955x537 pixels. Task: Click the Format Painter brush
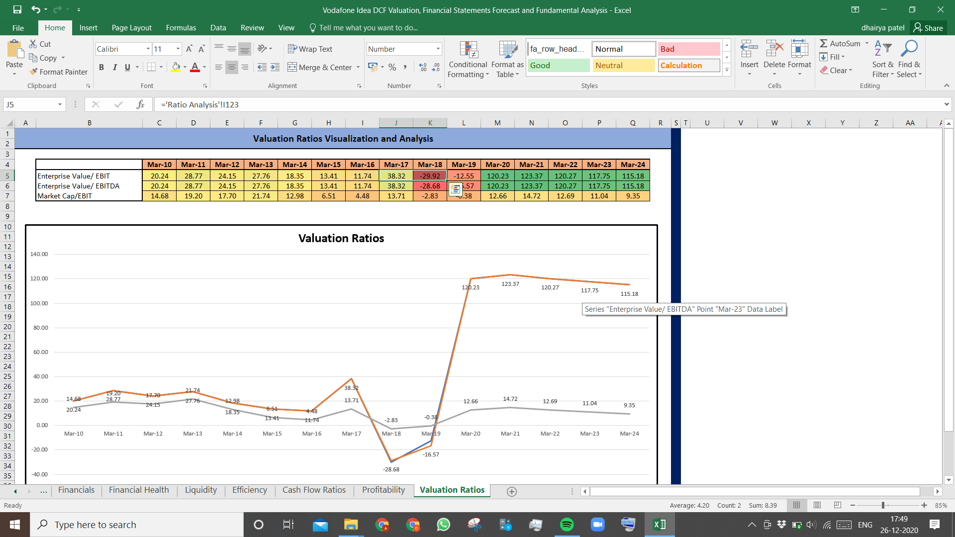coord(33,72)
